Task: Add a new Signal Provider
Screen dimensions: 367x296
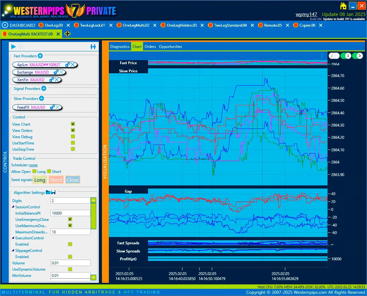Action: tap(44, 88)
